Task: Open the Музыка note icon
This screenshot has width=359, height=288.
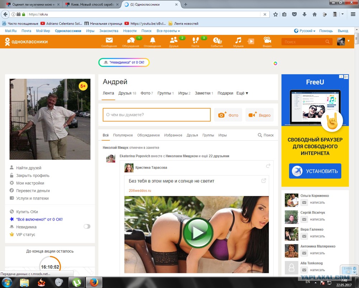Action: tap(238, 40)
